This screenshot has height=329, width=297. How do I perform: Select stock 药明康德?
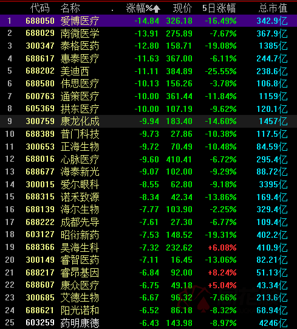pyautogui.click(x=80, y=323)
